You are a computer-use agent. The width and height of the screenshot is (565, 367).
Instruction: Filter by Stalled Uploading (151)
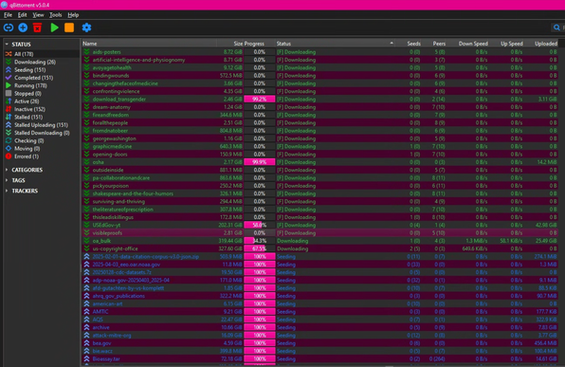[x=42, y=125]
